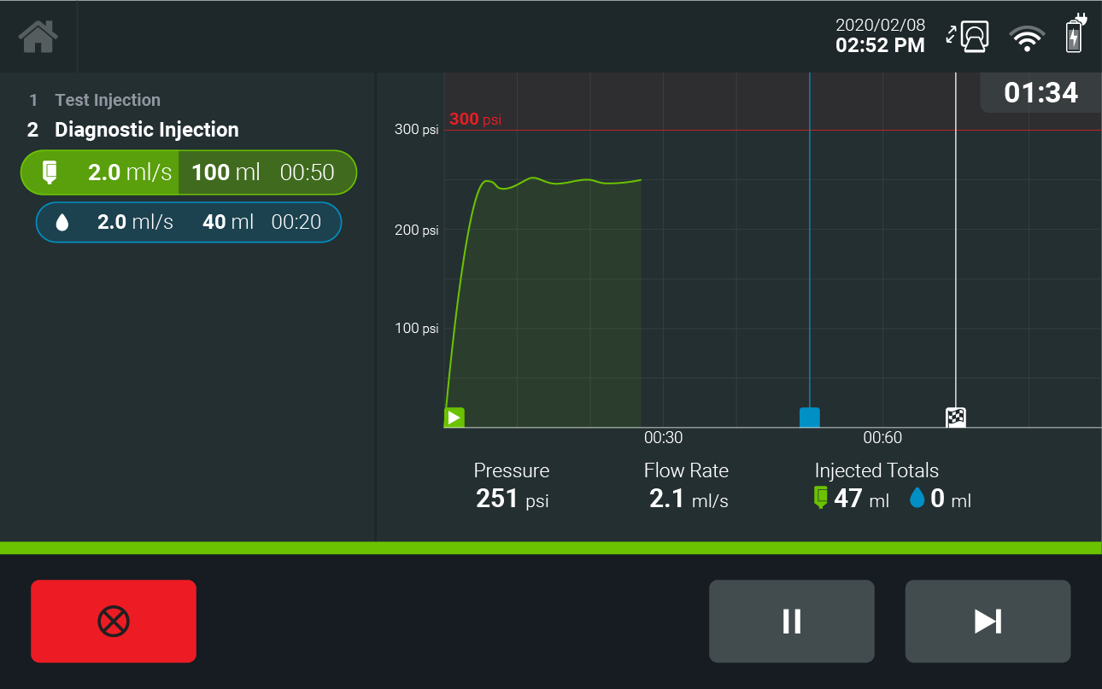Tap the saline phase 40 ml volume
Screen dimensions: 1102x689
228,222
